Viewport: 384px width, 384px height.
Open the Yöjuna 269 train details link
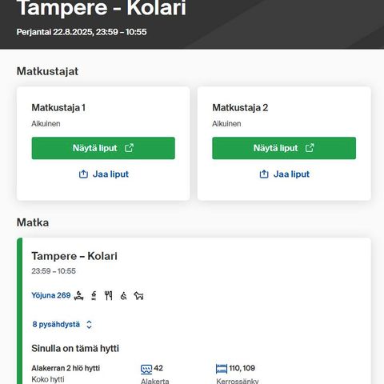coord(51,295)
